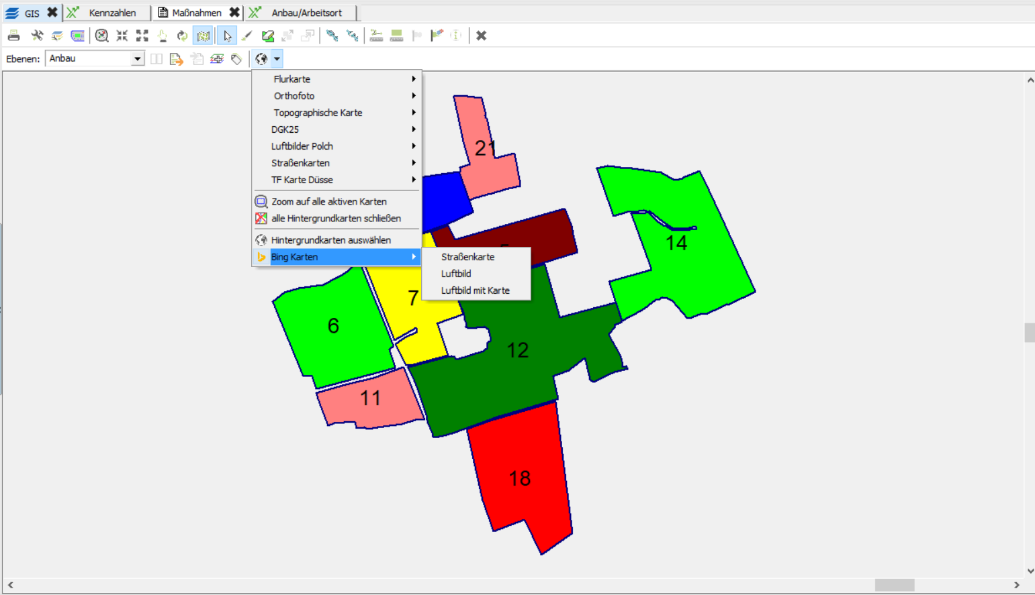The width and height of the screenshot is (1035, 595).
Task: Click alle Hintergrundkarten schließen
Action: click(x=336, y=219)
